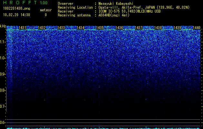
Task: Click observer name Masayuki Kobayashi
Action: point(116,4)
